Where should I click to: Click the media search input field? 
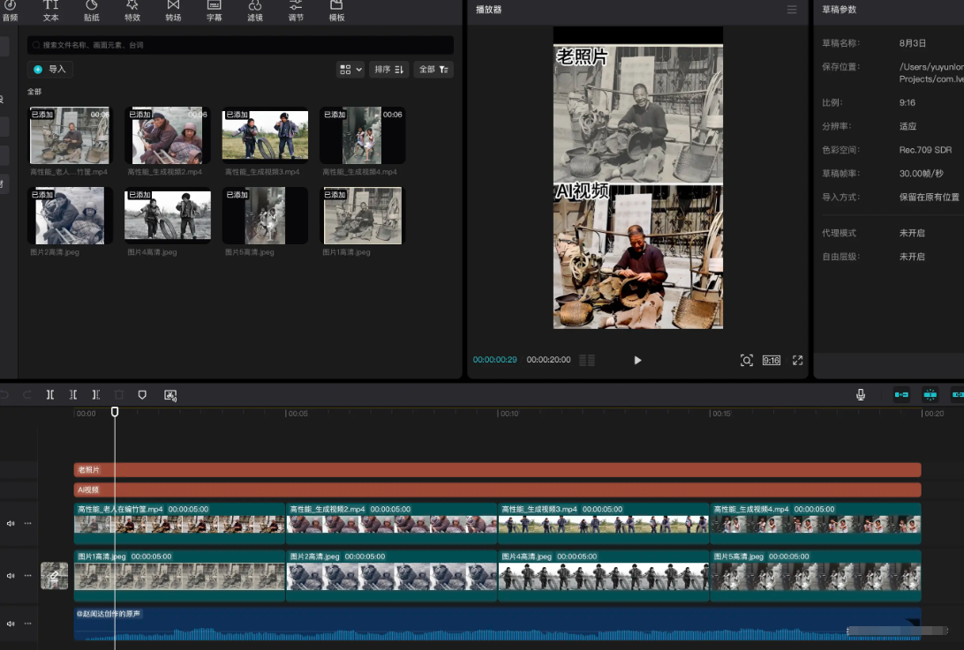coord(240,45)
